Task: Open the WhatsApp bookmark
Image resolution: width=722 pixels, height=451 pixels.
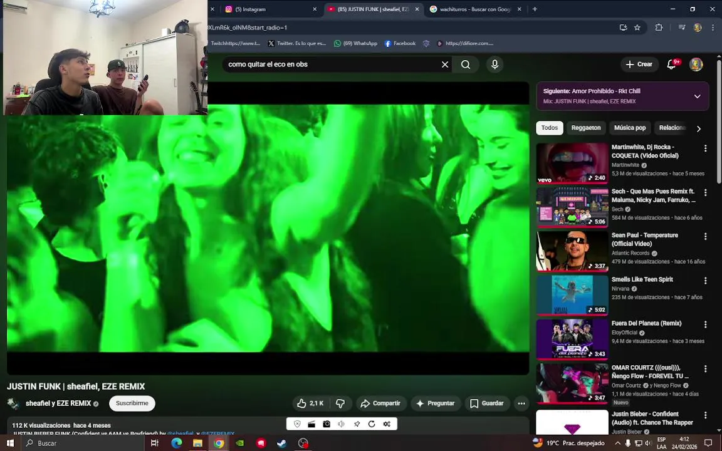Action: pyautogui.click(x=355, y=43)
